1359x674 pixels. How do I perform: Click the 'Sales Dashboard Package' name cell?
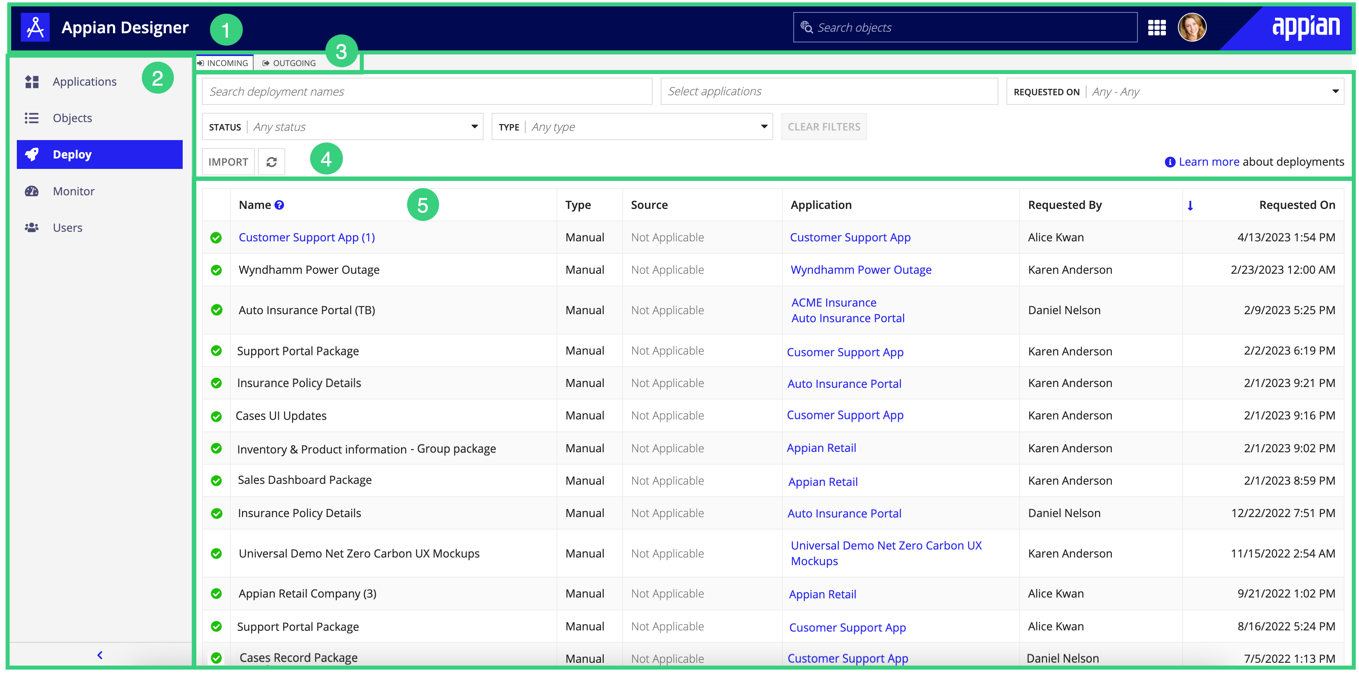coord(304,480)
